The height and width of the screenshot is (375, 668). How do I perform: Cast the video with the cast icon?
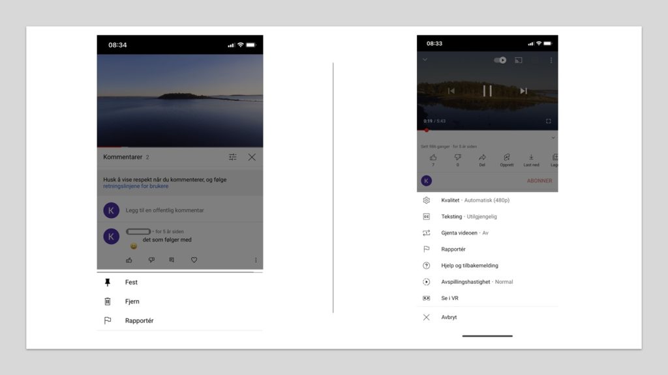click(x=519, y=61)
